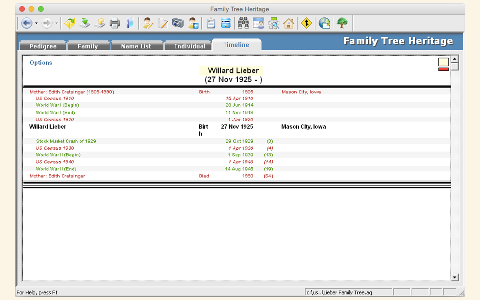Click the date 27 Nov 1925 in Willard's birth row

tap(237, 127)
